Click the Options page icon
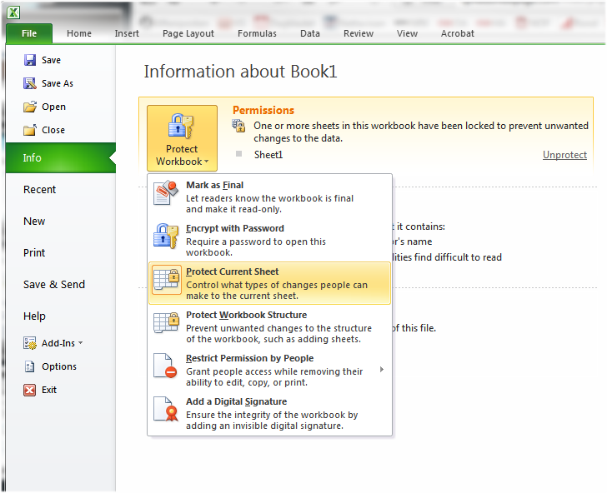The image size is (607, 493). coord(30,366)
